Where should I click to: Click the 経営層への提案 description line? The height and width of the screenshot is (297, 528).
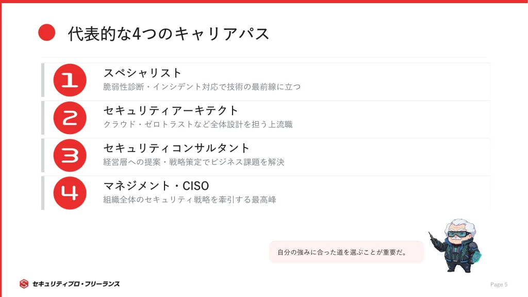pyautogui.click(x=194, y=162)
